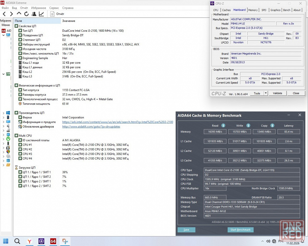This screenshot has width=308, height=246.
Task: Expand the database tree node
Action: click(3, 161)
